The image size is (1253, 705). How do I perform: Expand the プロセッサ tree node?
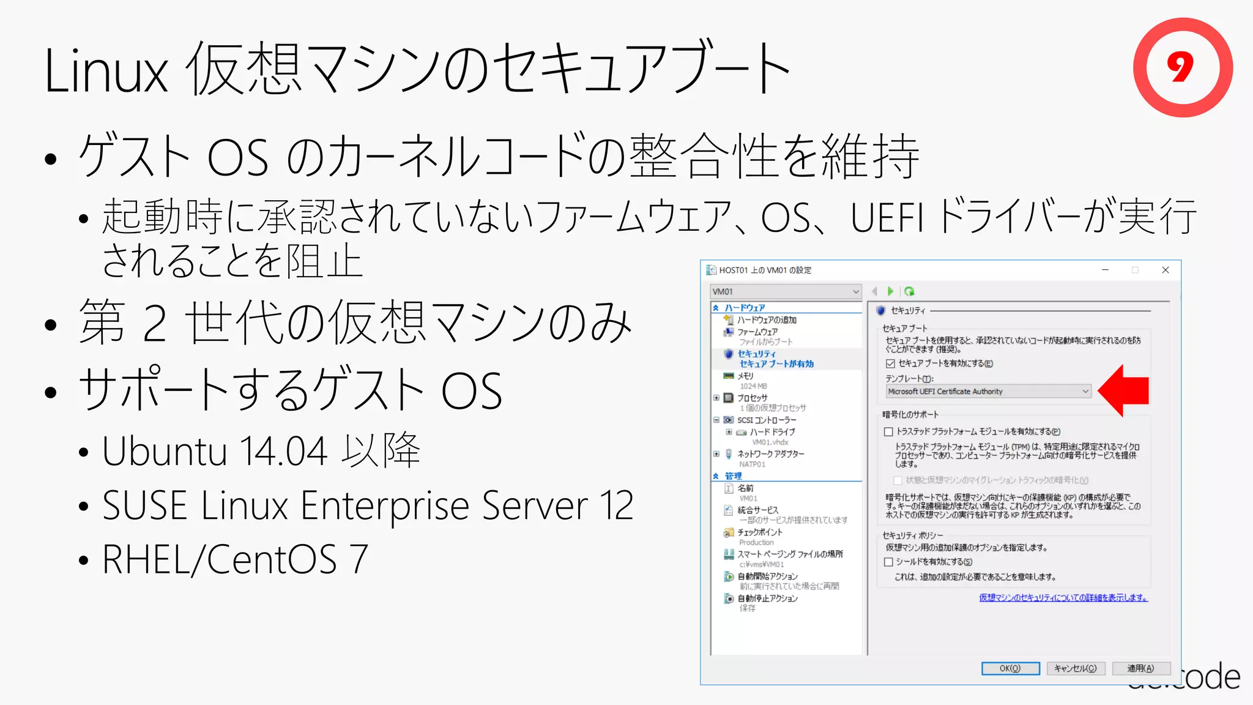716,398
